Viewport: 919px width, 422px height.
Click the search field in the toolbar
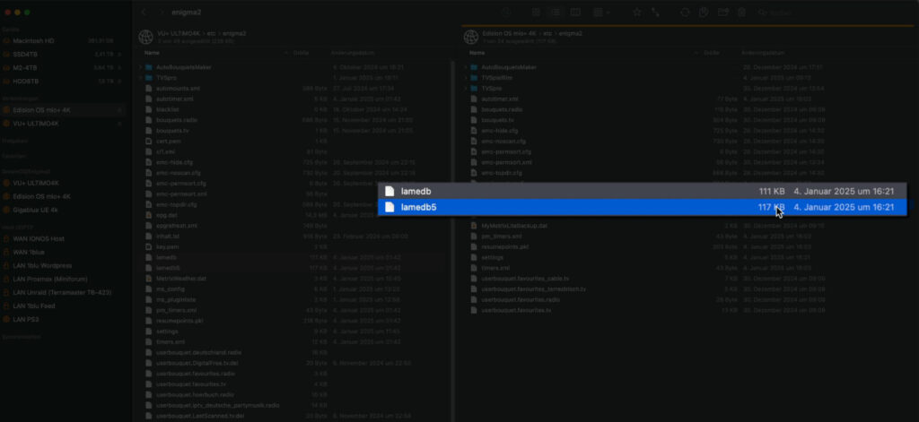(x=781, y=13)
